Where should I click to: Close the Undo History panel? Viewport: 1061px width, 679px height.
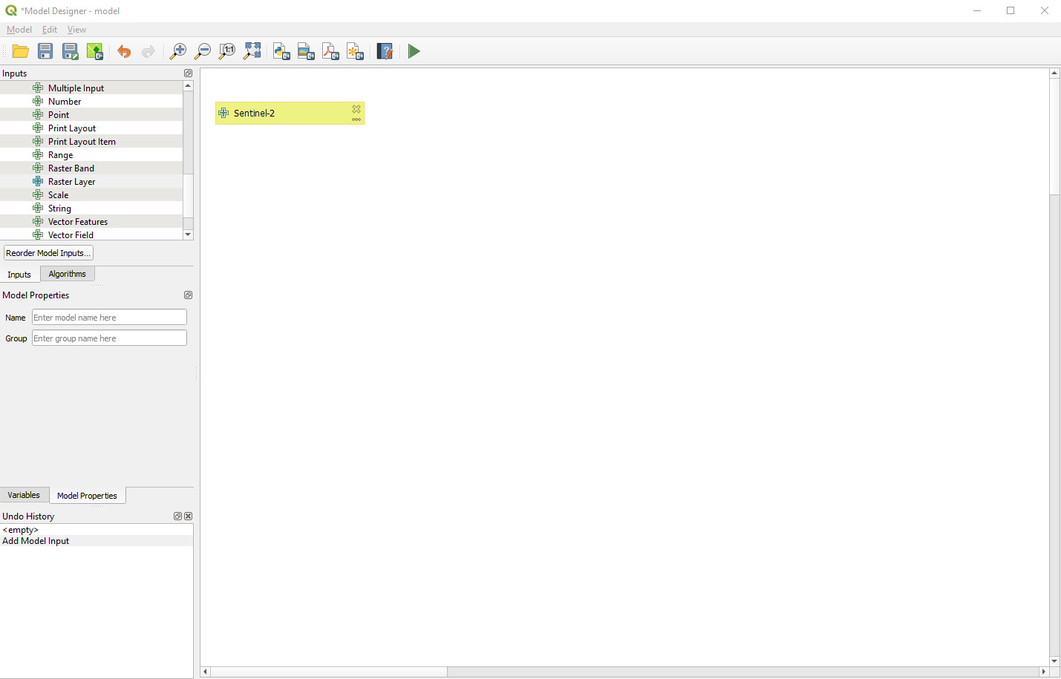click(189, 516)
